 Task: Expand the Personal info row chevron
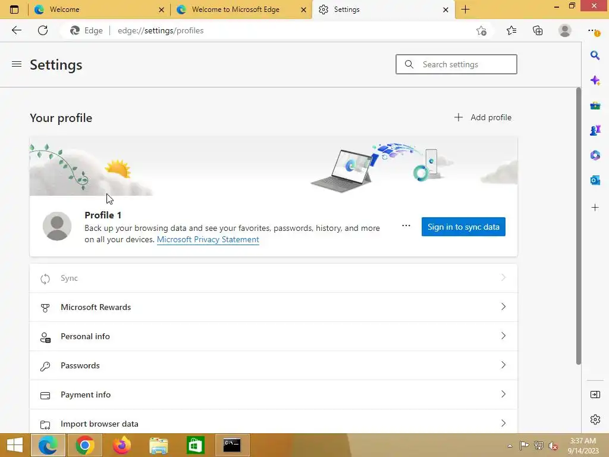[x=503, y=336]
